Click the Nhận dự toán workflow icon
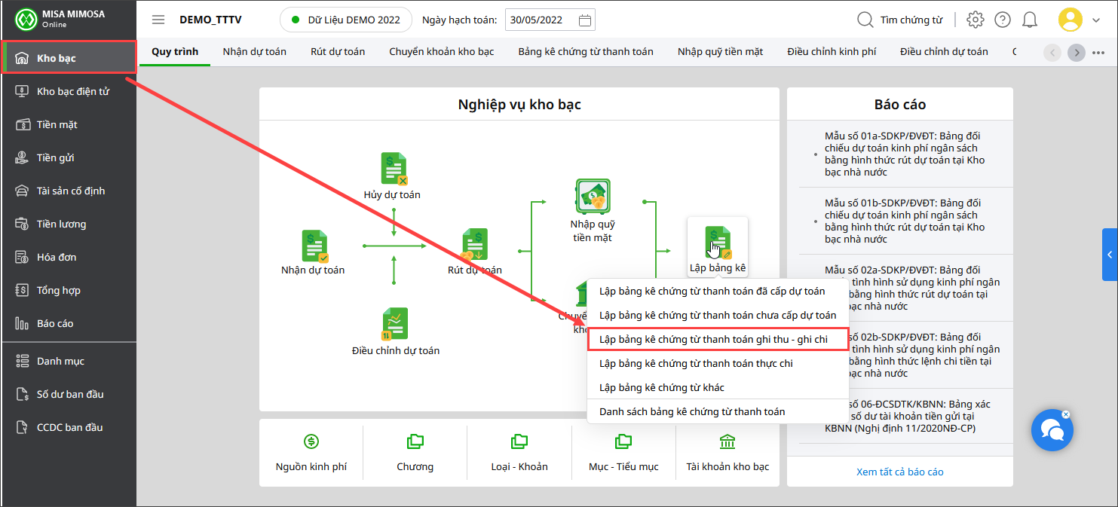The width and height of the screenshot is (1118, 507). pyautogui.click(x=314, y=246)
